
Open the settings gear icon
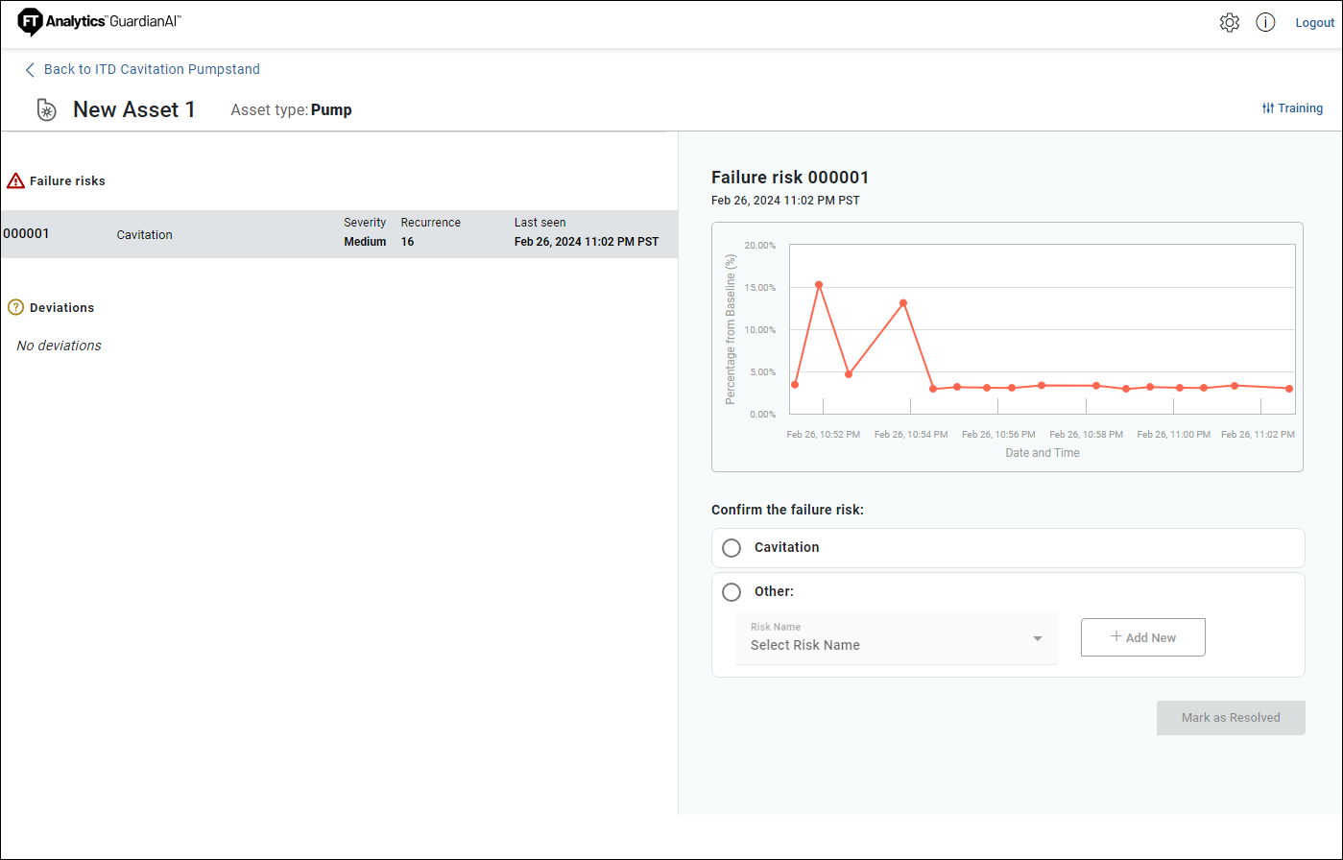click(x=1229, y=23)
